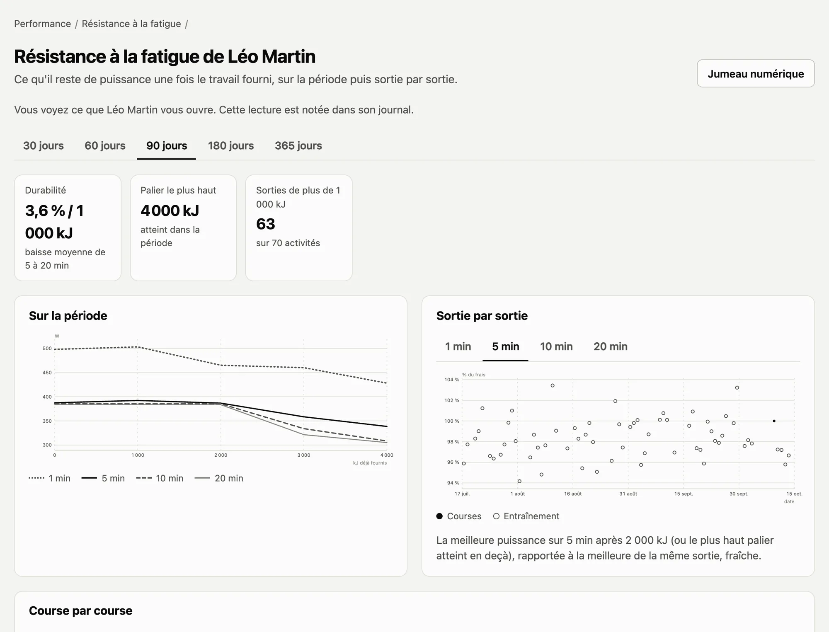Click the '104 %' y-axis label
Screen dimensions: 829x632
(452, 380)
